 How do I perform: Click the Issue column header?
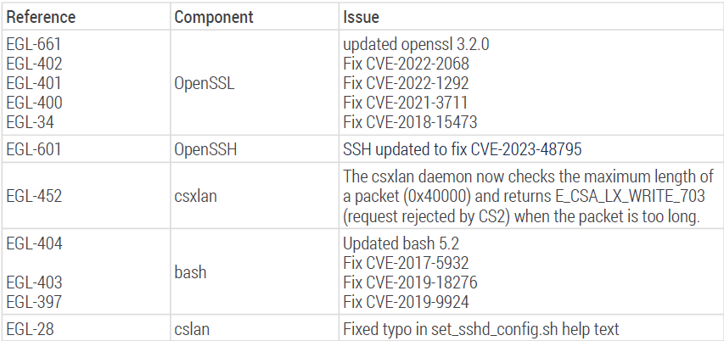[x=361, y=18]
